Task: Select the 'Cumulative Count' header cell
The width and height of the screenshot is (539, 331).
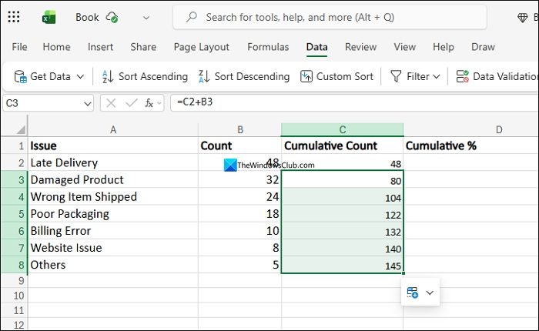Action: [x=343, y=145]
